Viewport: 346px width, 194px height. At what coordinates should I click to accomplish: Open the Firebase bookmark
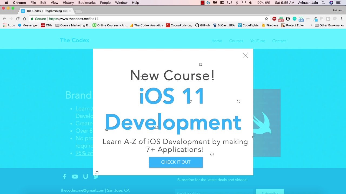click(x=270, y=25)
